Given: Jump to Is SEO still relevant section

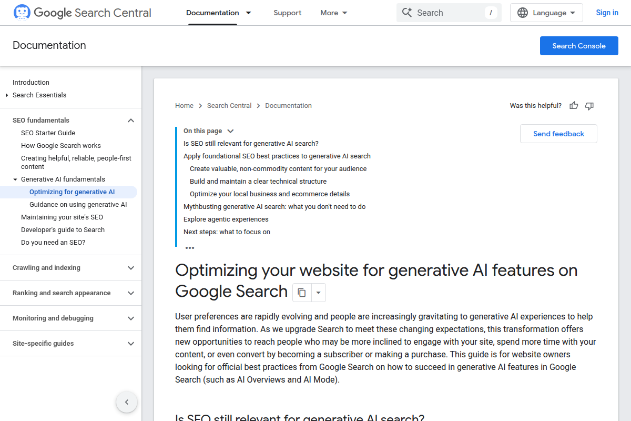Looking at the screenshot, I should [x=251, y=144].
